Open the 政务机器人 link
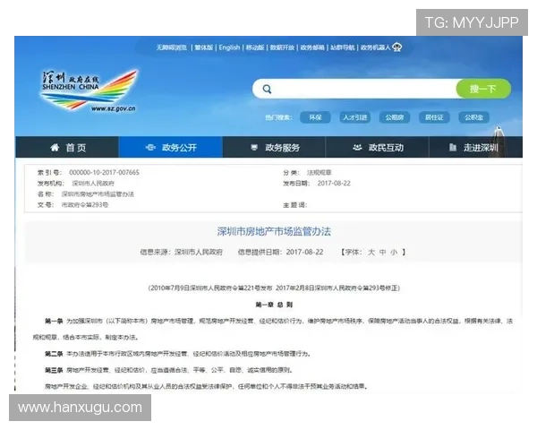 pyautogui.click(x=375, y=47)
